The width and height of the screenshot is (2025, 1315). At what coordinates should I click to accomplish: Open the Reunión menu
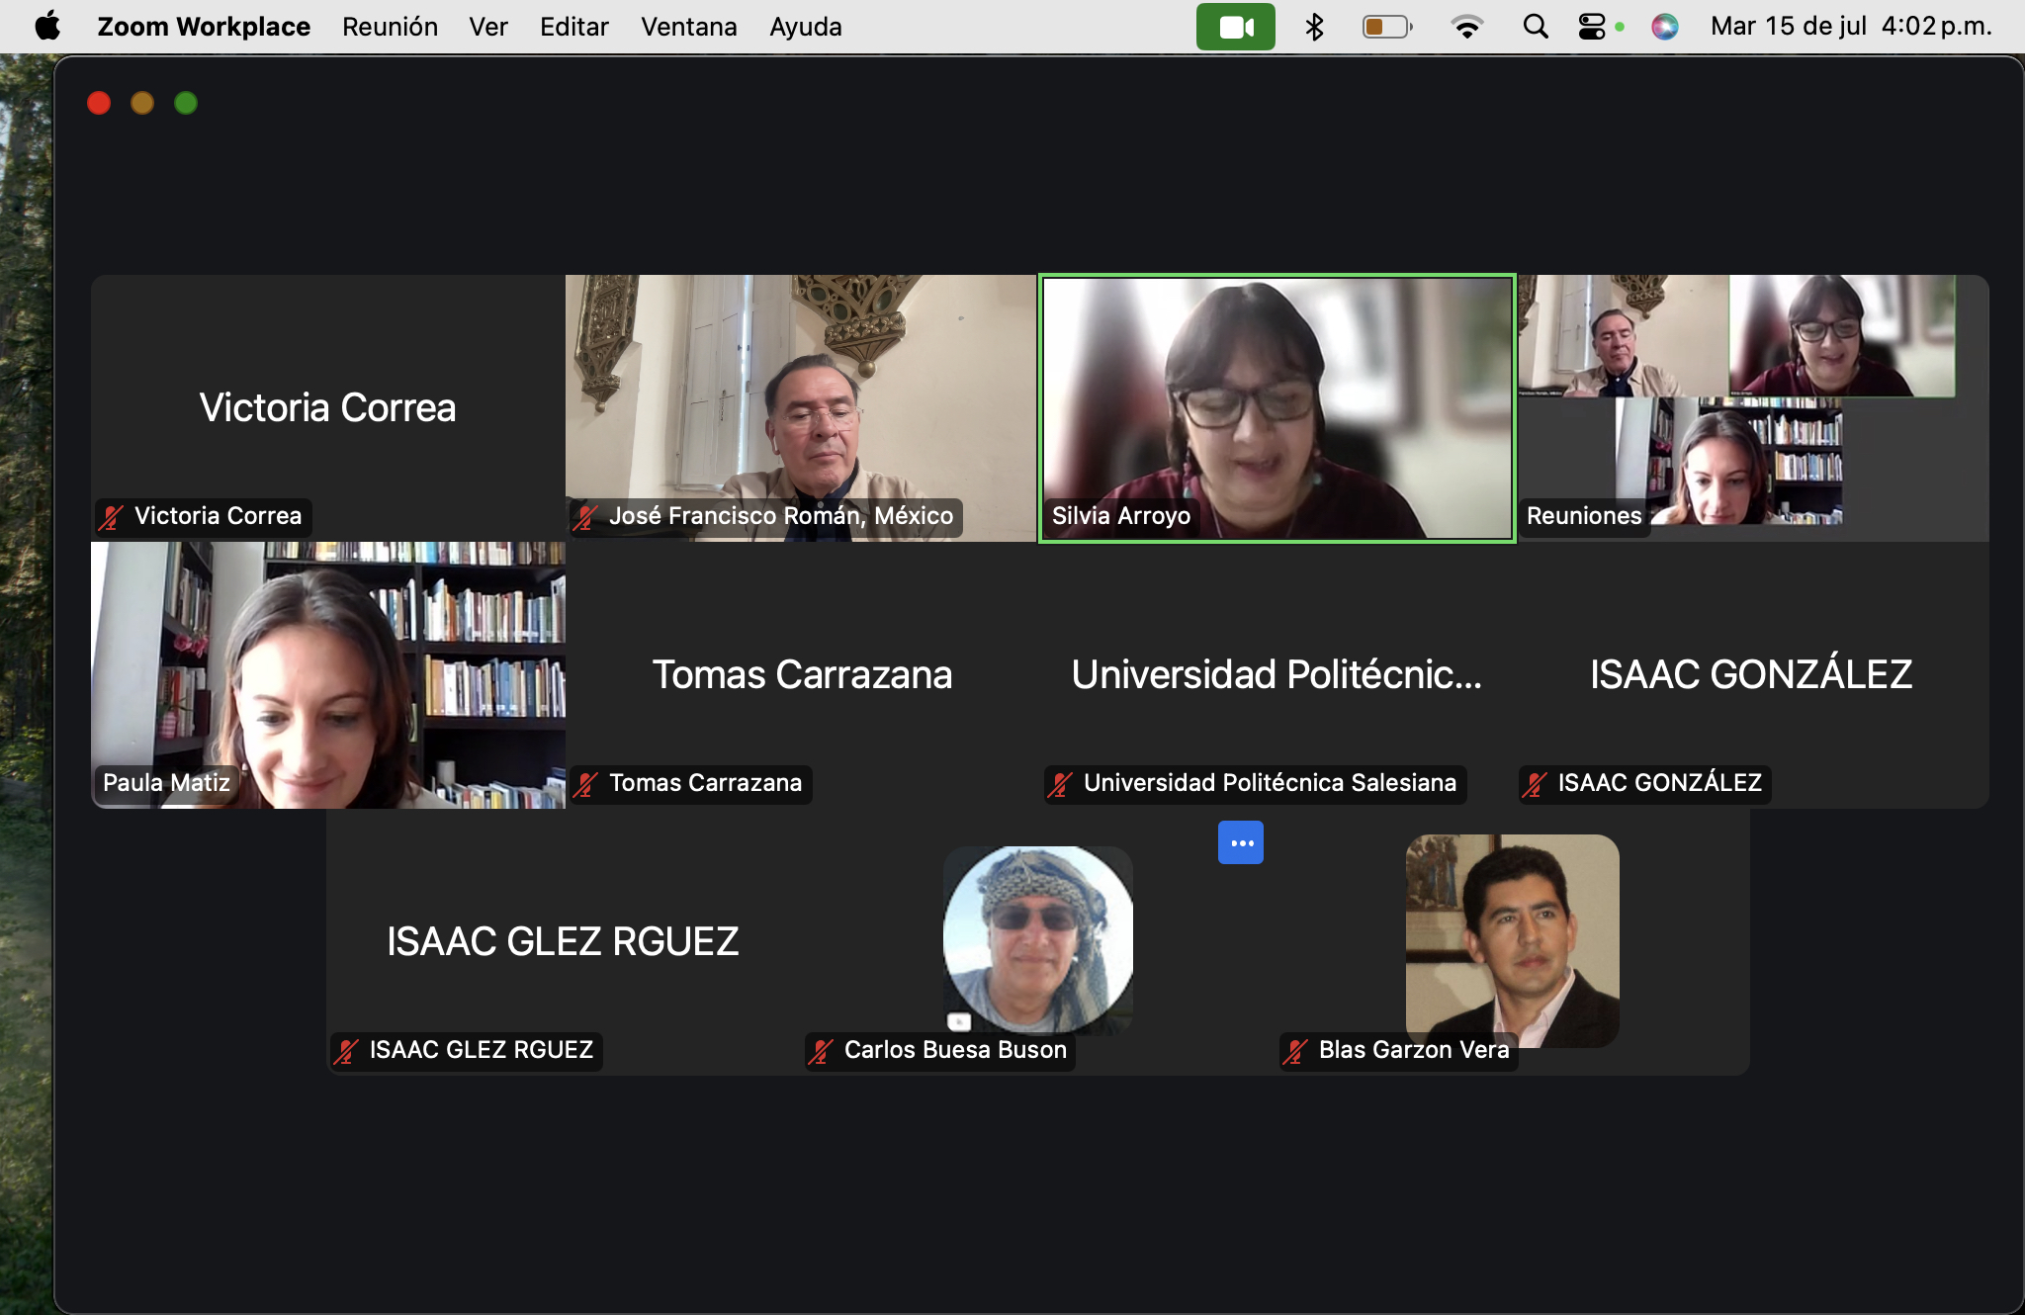click(390, 27)
